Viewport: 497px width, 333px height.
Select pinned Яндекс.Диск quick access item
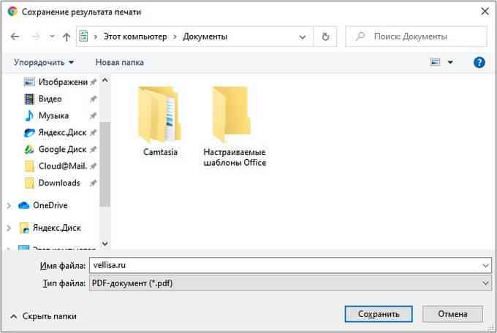55,132
